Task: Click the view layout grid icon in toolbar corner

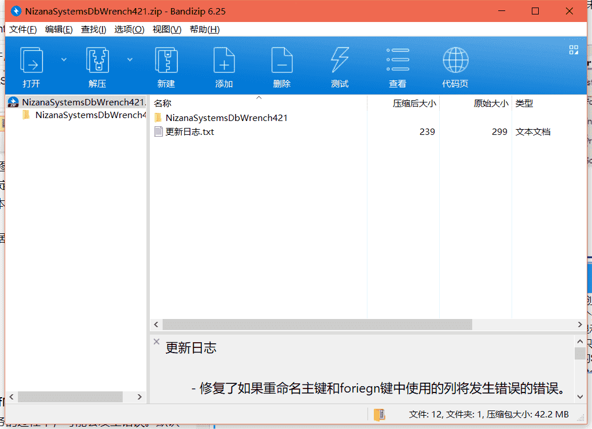Action: click(573, 50)
